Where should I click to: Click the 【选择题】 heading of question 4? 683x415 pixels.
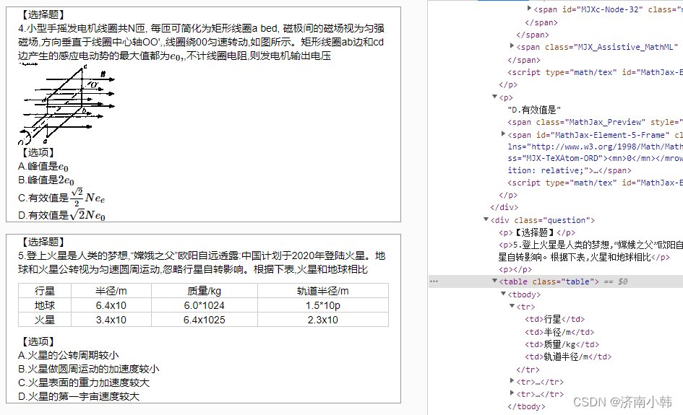point(43,14)
